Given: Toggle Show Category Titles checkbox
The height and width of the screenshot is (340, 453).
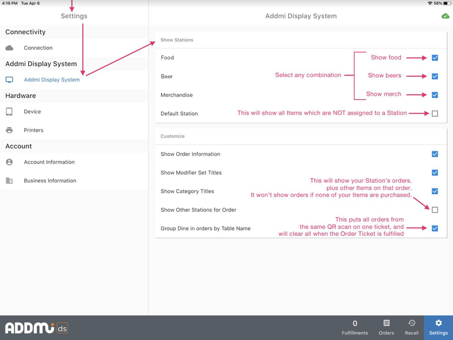Looking at the screenshot, I should click(x=435, y=191).
